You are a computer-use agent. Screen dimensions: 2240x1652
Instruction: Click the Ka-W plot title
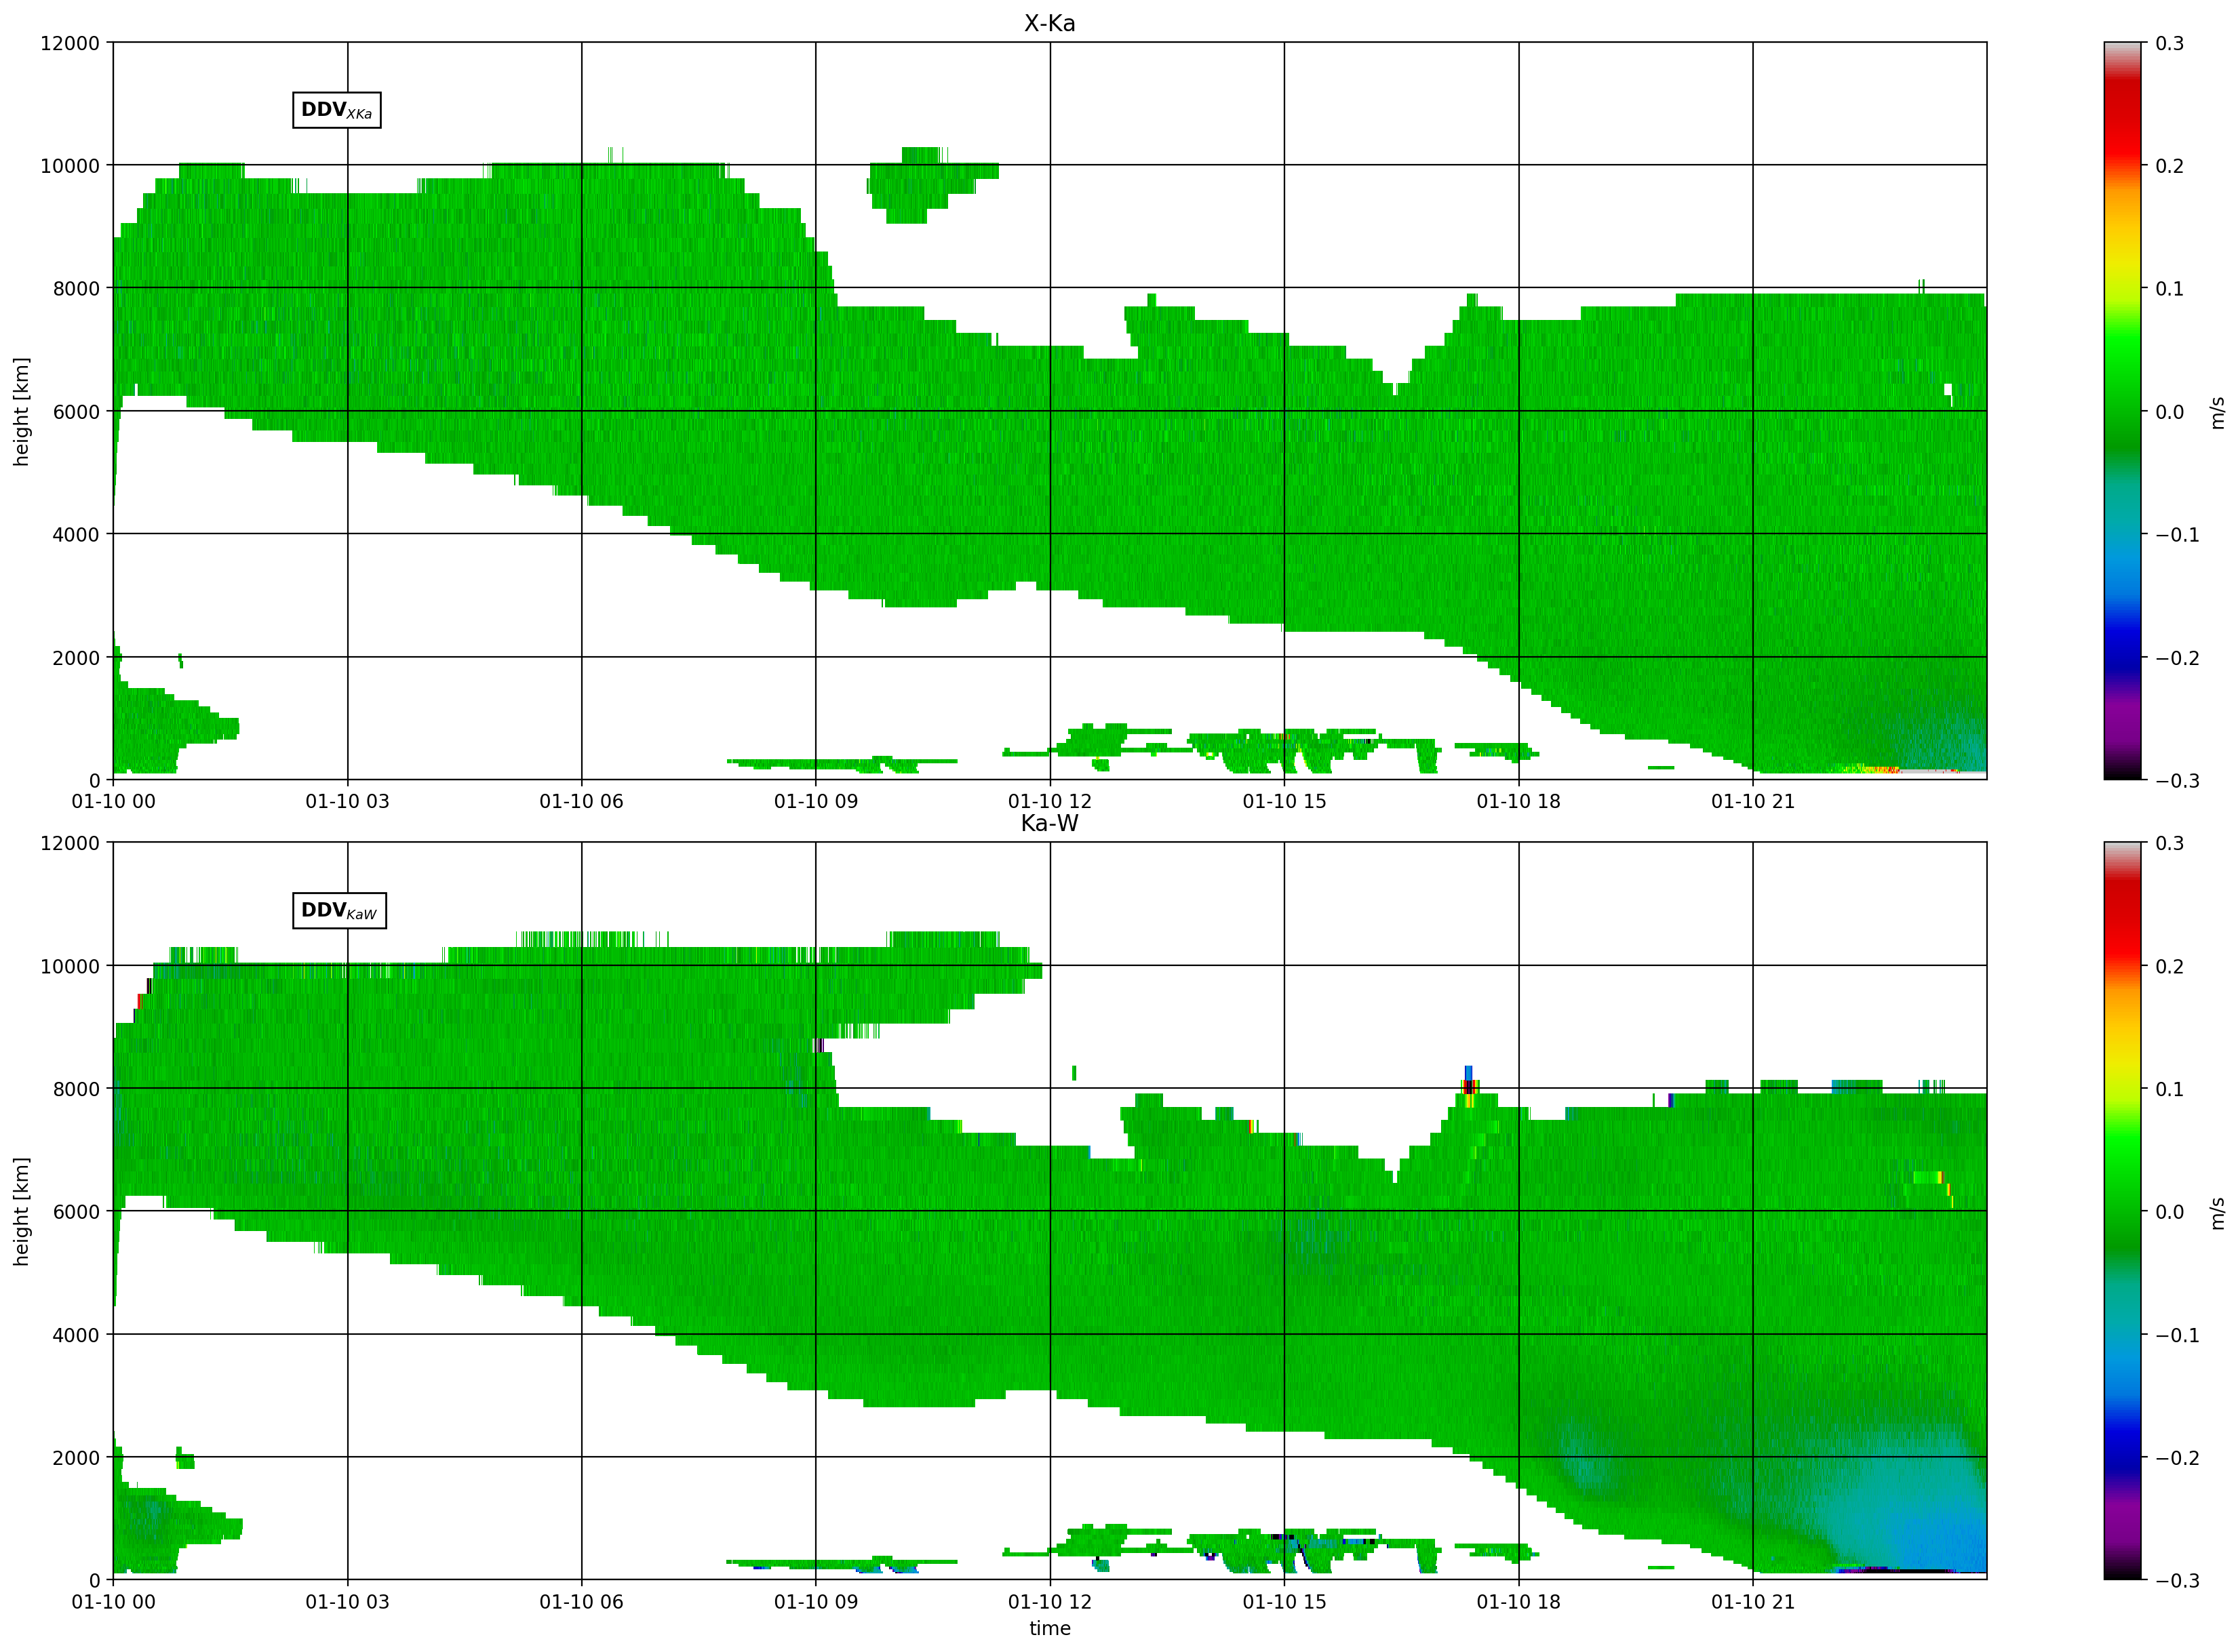tap(1049, 823)
